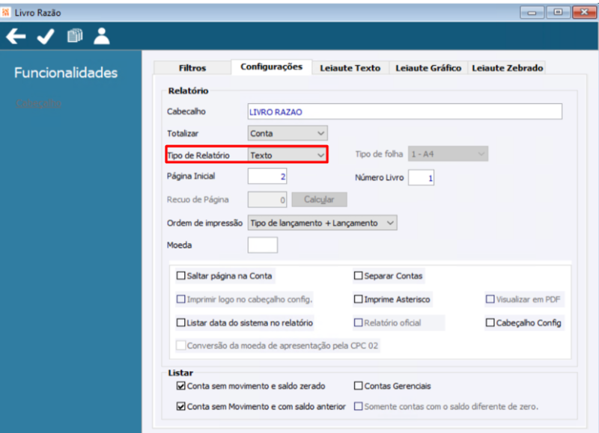This screenshot has height=433, width=599.
Task: Open the Tipo de folha dropdown
Action: tap(448, 154)
